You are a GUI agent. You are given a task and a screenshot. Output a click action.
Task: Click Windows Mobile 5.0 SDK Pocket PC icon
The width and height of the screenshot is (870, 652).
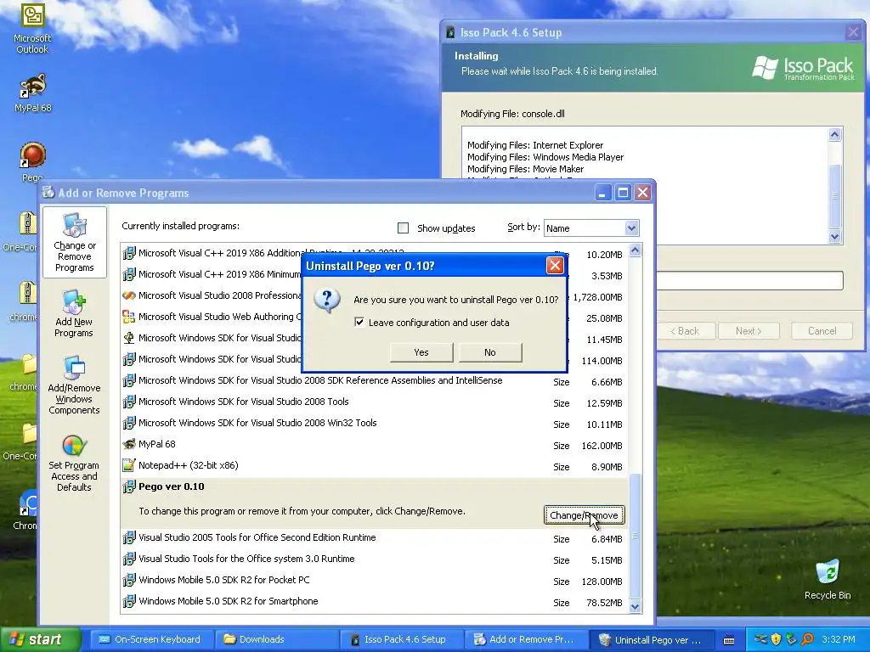tap(129, 580)
